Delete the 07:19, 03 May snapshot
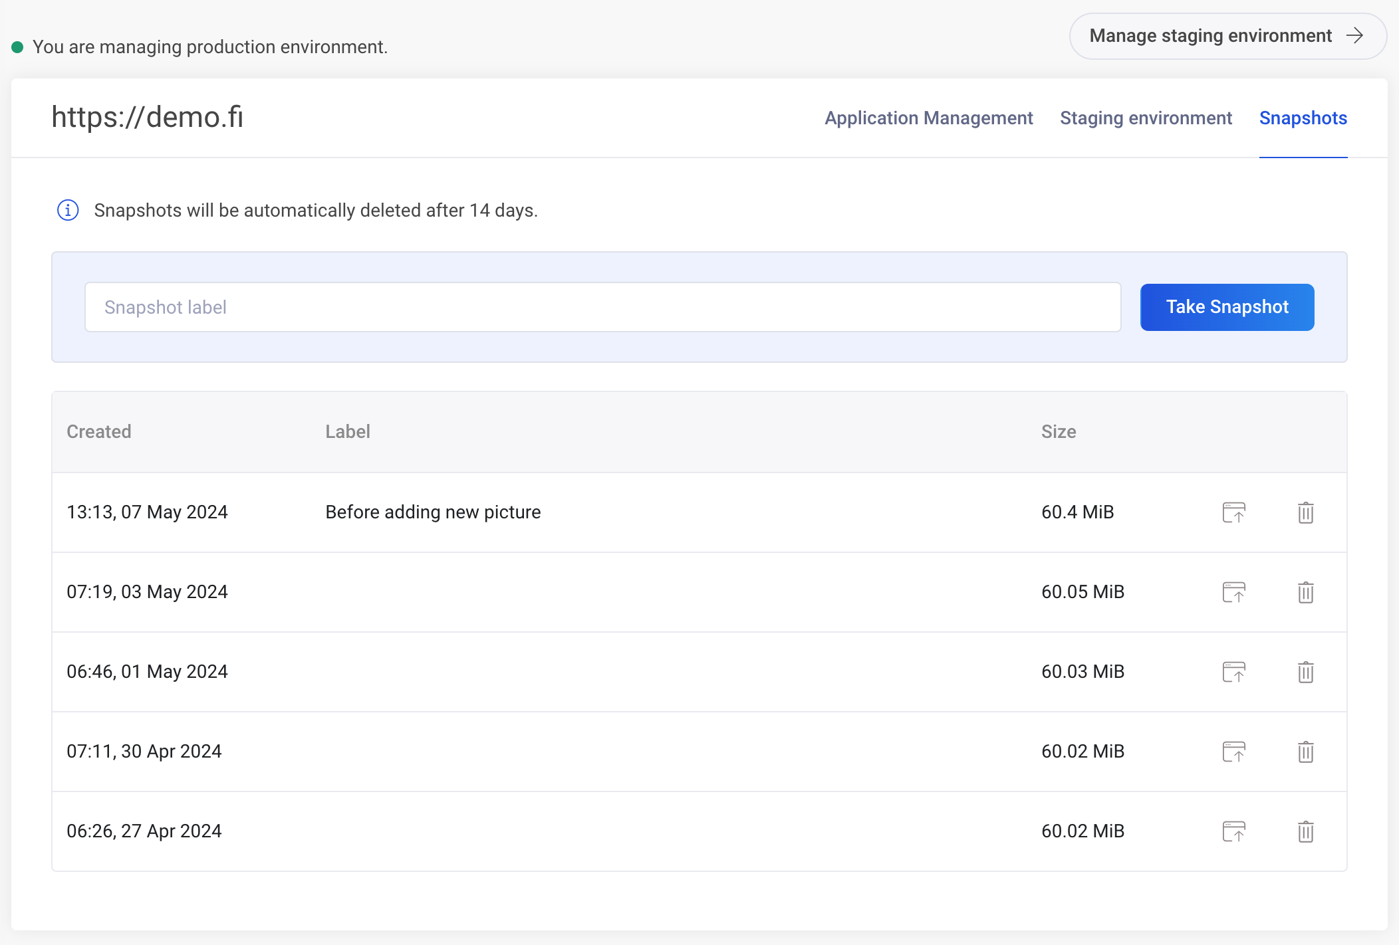The width and height of the screenshot is (1399, 945). tap(1305, 592)
